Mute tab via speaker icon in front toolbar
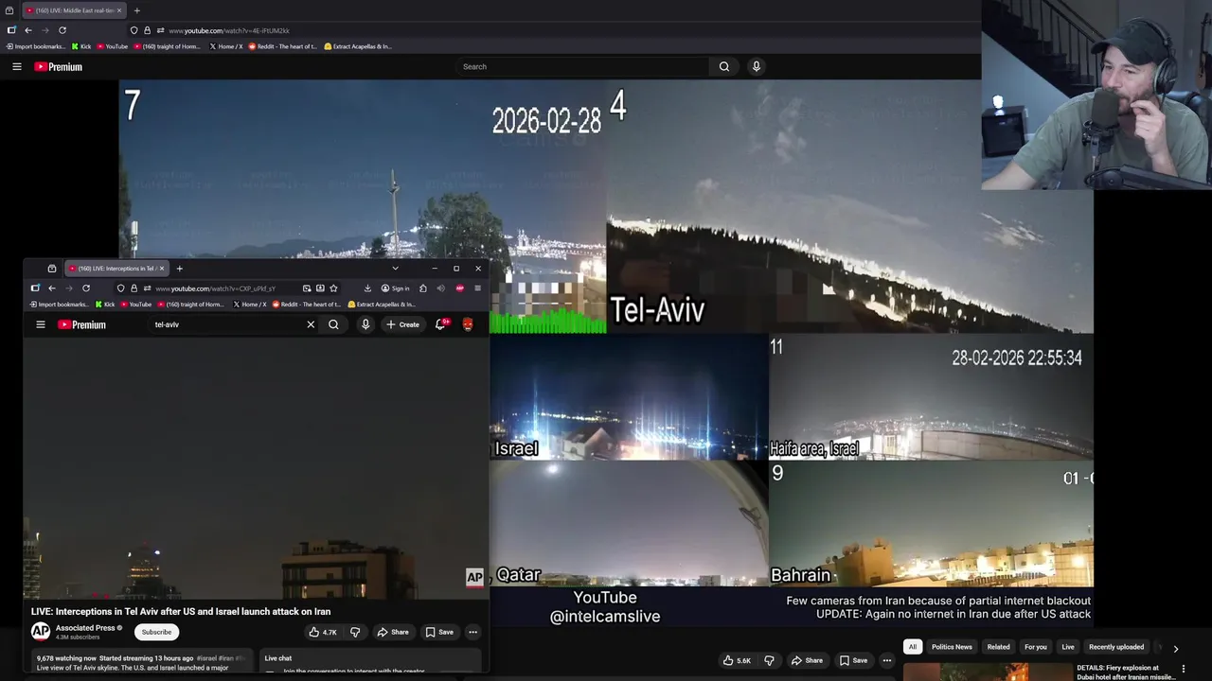 click(x=440, y=288)
